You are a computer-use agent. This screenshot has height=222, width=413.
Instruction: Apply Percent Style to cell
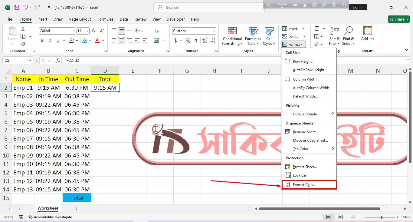188,41
